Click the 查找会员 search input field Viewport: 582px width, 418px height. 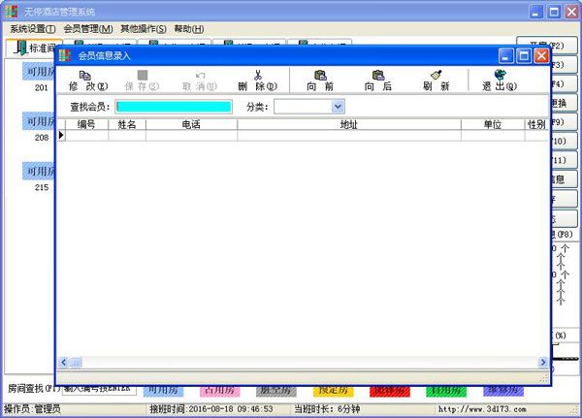(174, 107)
